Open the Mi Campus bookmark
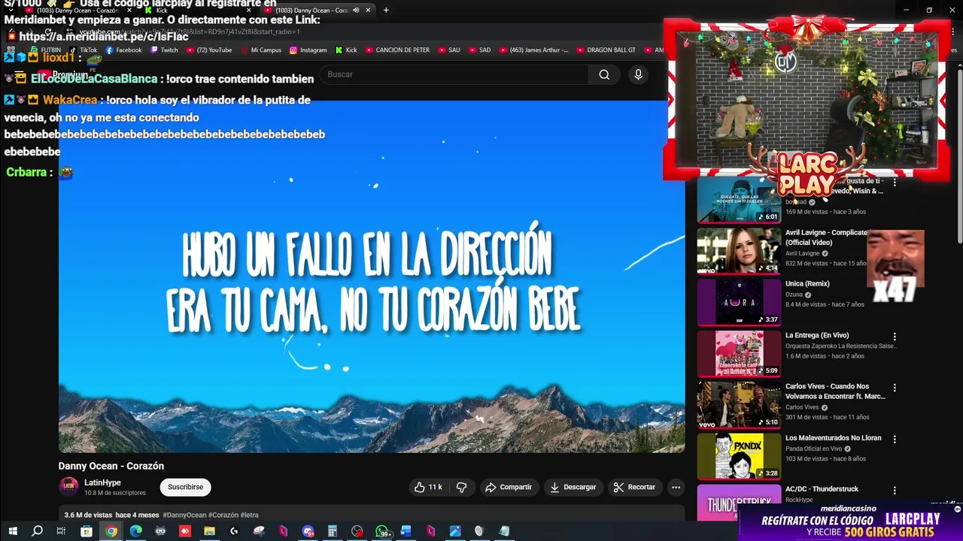This screenshot has width=963, height=541. [260, 50]
